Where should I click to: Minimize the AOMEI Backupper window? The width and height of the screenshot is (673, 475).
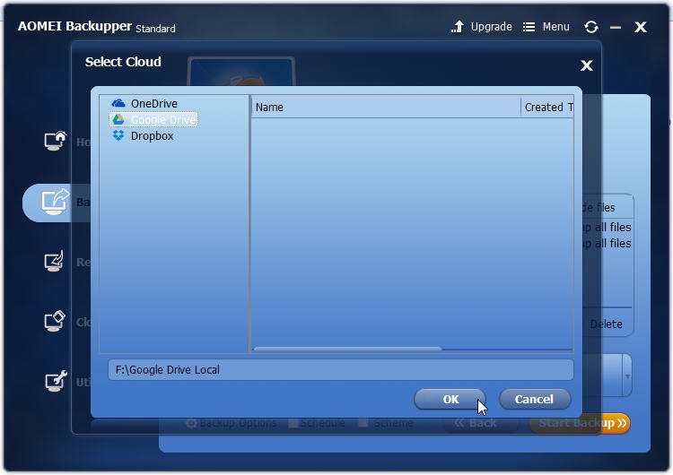click(x=616, y=28)
